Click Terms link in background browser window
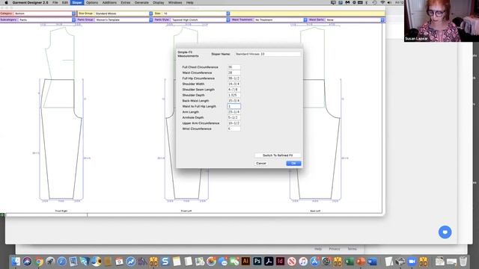Image resolution: width=479 pixels, height=269 pixels. pyautogui.click(x=352, y=249)
